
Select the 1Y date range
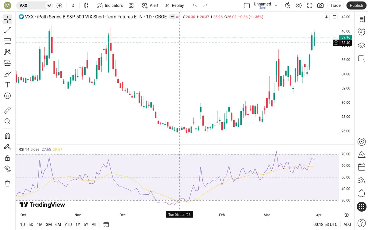[x=78, y=224]
